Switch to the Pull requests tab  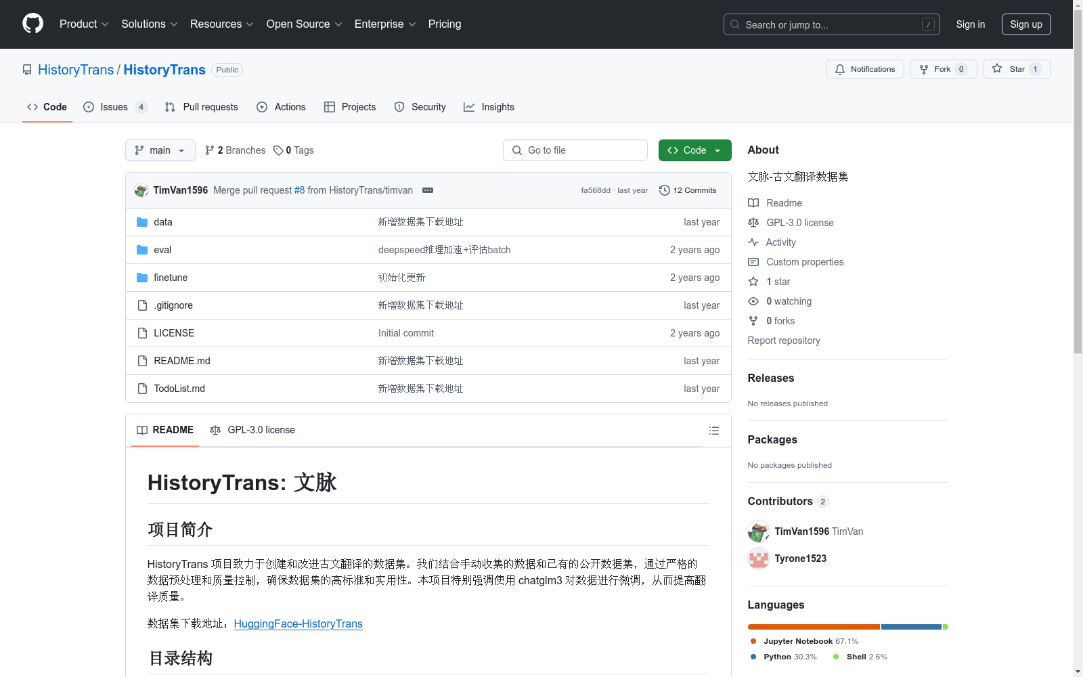click(x=202, y=107)
